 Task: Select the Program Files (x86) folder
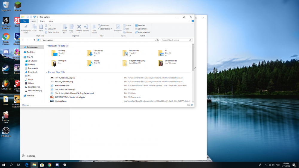click(134, 63)
